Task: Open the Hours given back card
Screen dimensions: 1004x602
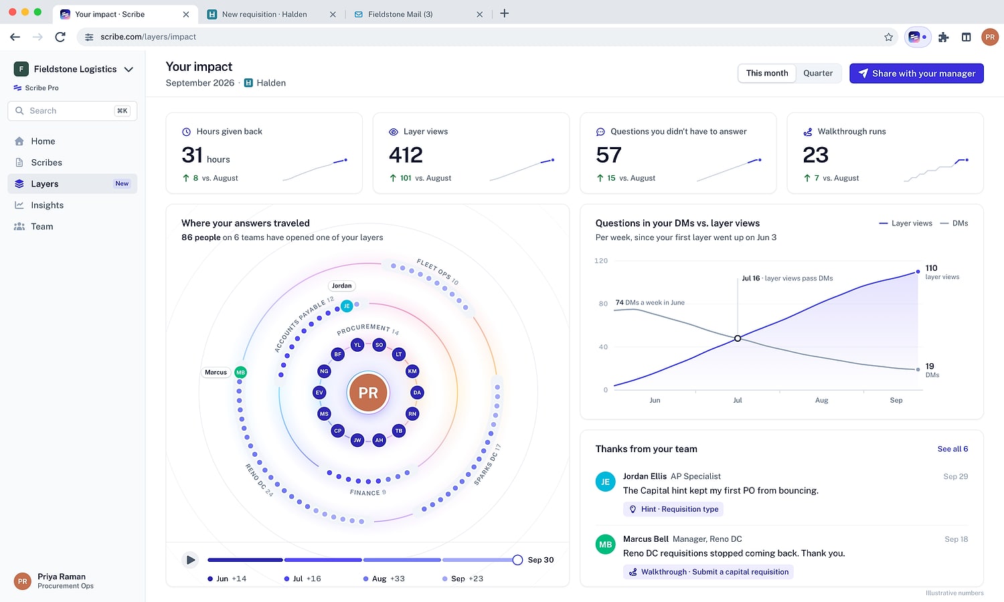Action: click(264, 153)
